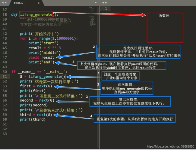196x150 pixels.
Task: Click print('\n这是第二次执行结果：') line
Action: [x=51, y=96]
